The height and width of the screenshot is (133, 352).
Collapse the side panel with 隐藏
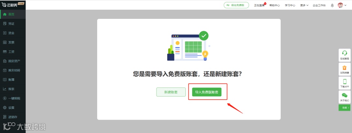pyautogui.click(x=345, y=108)
